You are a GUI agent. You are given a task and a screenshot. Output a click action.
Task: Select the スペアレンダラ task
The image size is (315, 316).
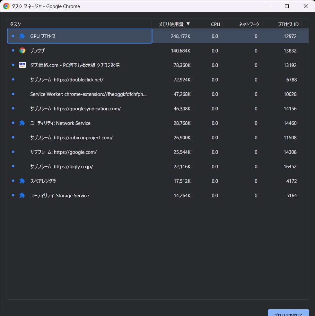point(158,181)
